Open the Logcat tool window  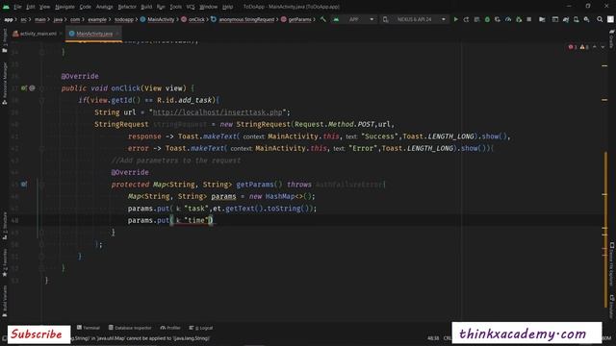201,328
